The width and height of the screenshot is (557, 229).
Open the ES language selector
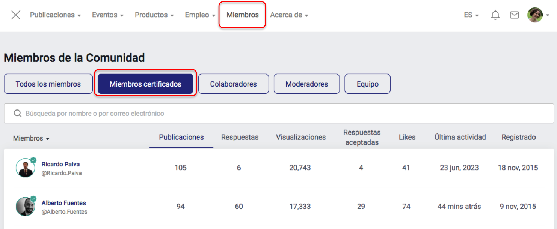point(471,15)
